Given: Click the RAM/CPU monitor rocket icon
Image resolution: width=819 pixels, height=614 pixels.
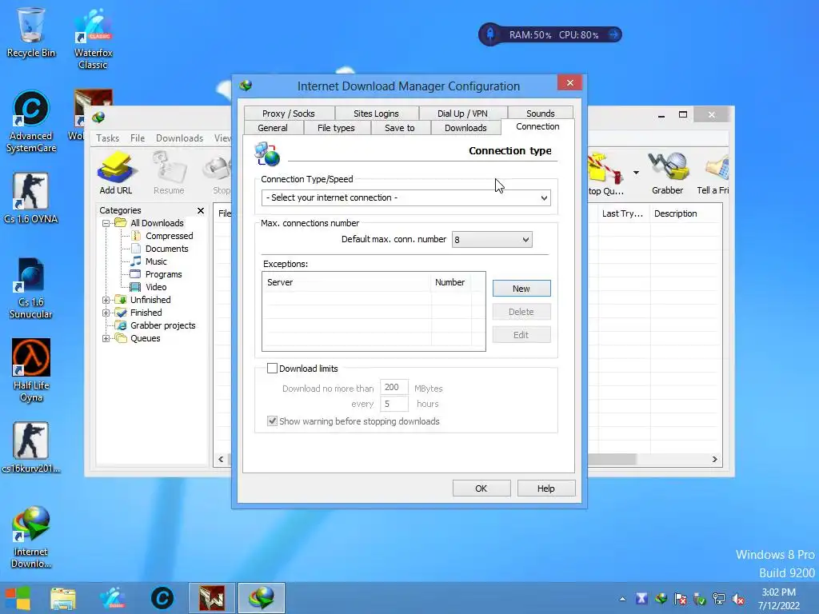Looking at the screenshot, I should pos(490,34).
